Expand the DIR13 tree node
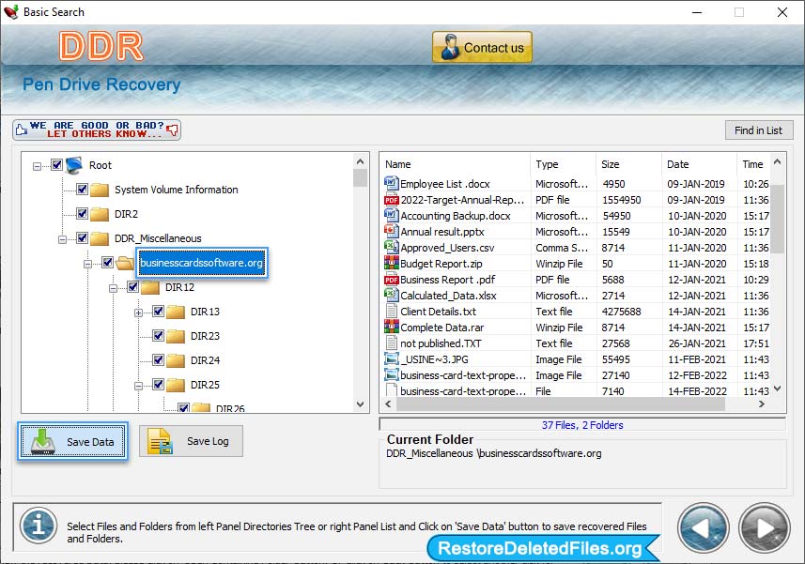 tap(139, 312)
